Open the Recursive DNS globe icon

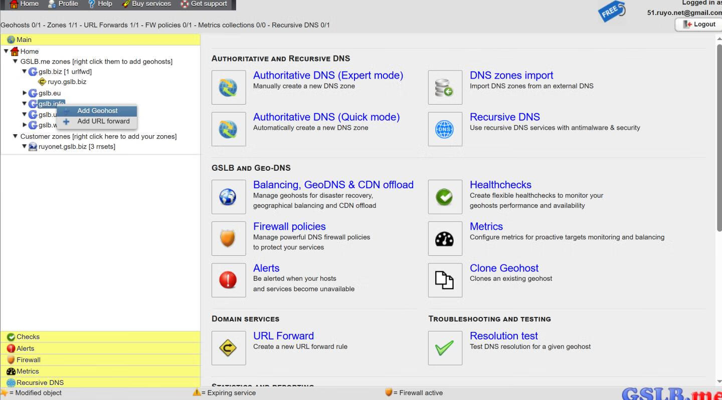point(445,129)
